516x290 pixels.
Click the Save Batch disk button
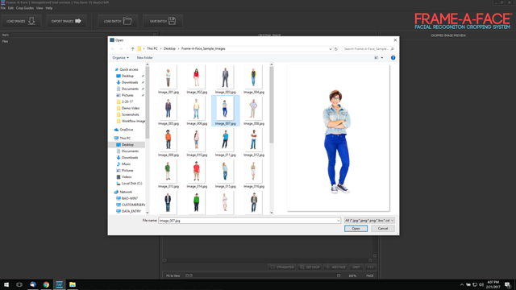163,21
